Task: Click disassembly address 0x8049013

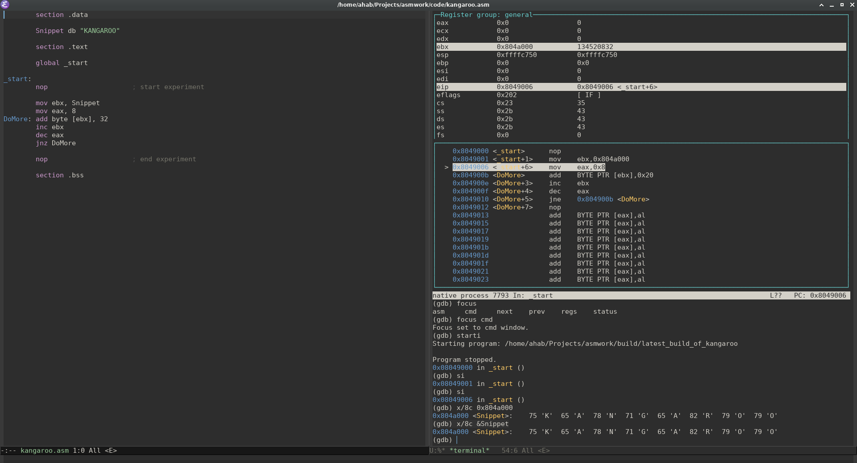Action: point(470,215)
